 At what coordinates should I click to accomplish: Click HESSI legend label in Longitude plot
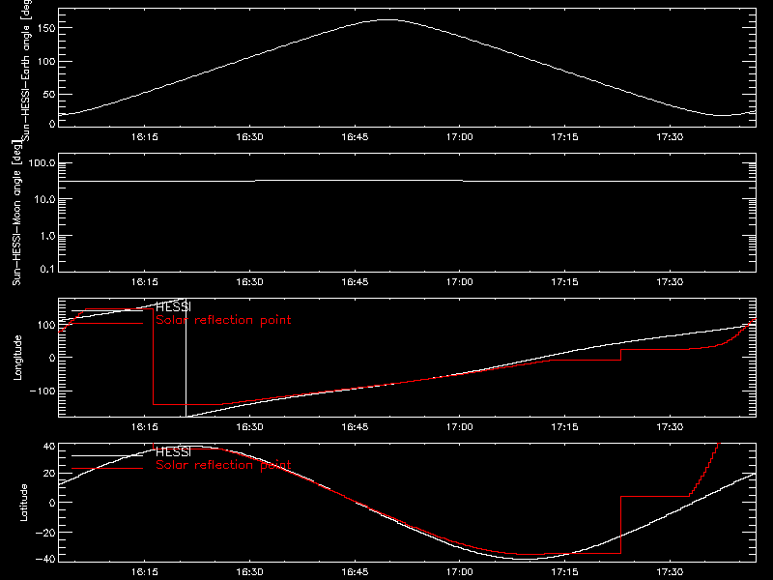click(x=173, y=306)
